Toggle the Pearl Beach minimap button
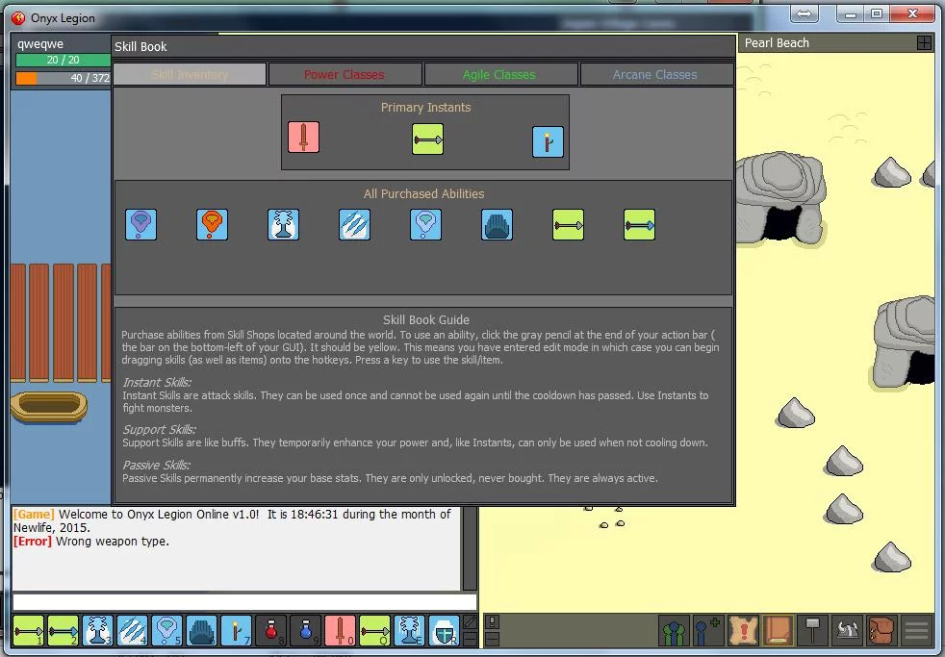The image size is (945, 657). 924,43
